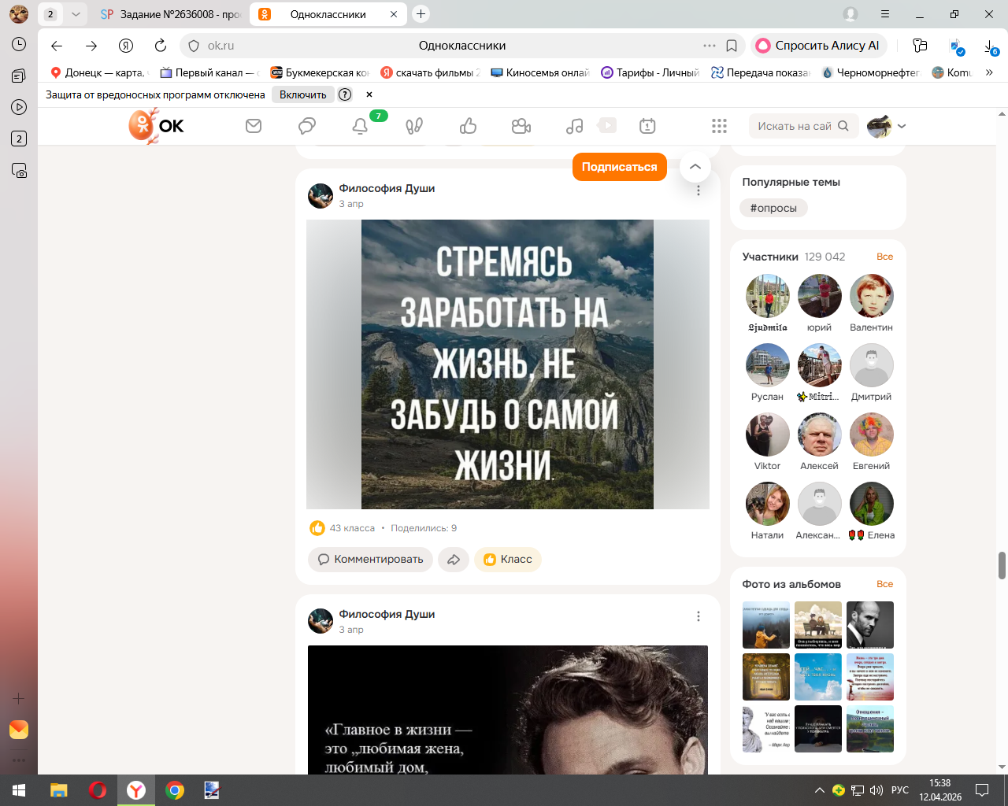Open notifications bell with 7 badge

pos(361,126)
